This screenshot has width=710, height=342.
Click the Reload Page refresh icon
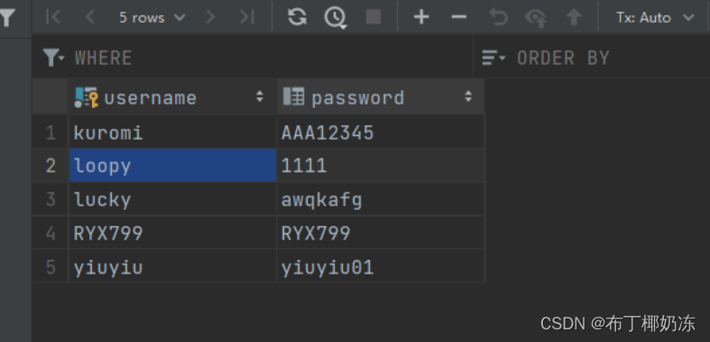tap(297, 17)
